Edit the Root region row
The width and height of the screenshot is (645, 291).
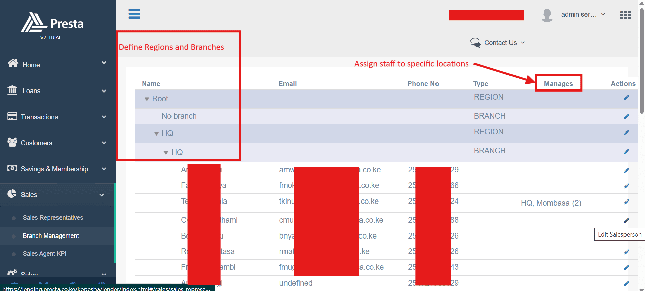[x=626, y=98]
